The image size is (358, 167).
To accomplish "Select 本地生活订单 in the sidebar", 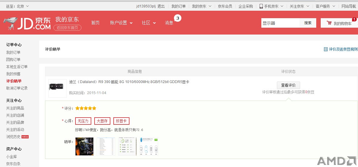I will tap(17, 67).
